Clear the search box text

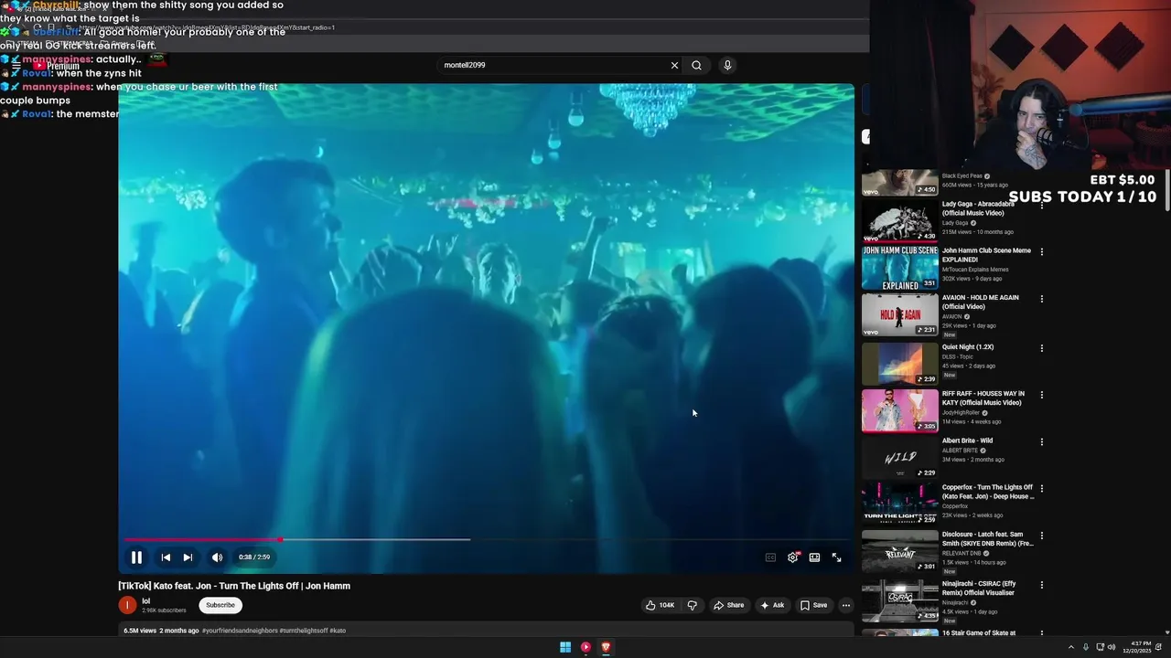click(674, 65)
